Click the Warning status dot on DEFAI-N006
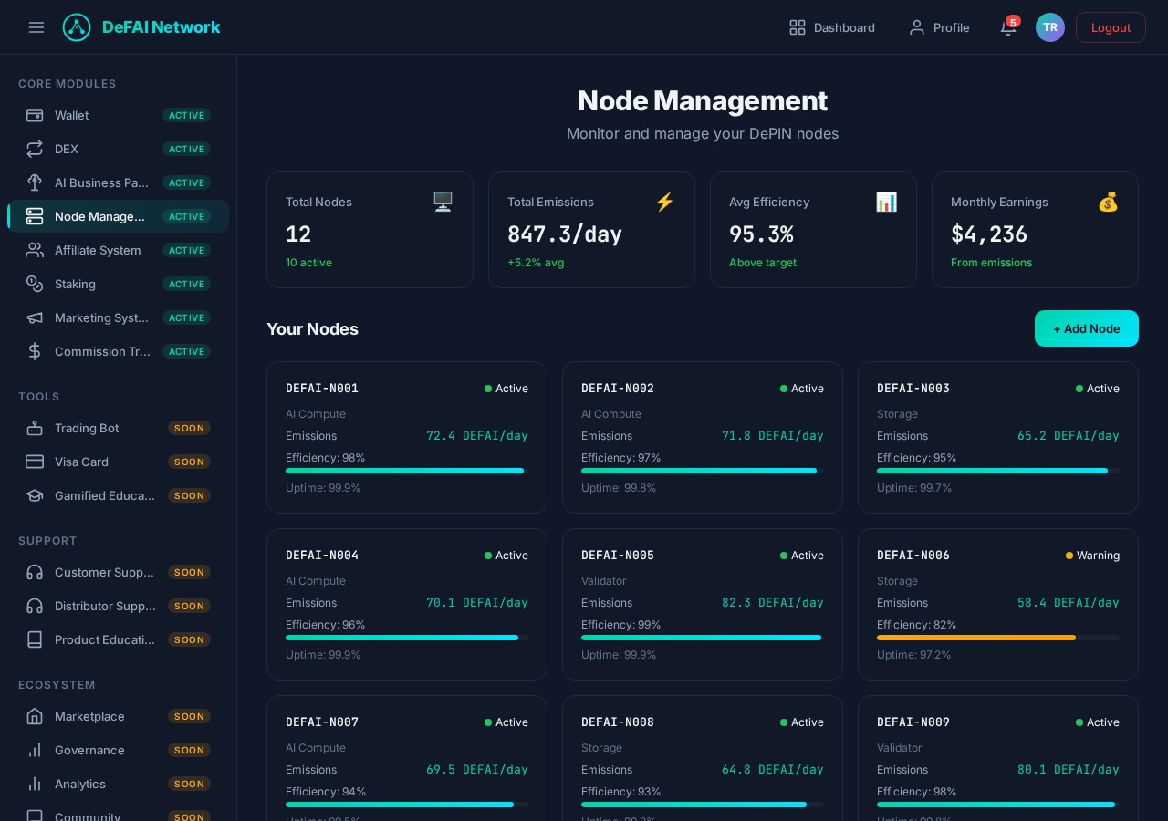 click(1069, 556)
